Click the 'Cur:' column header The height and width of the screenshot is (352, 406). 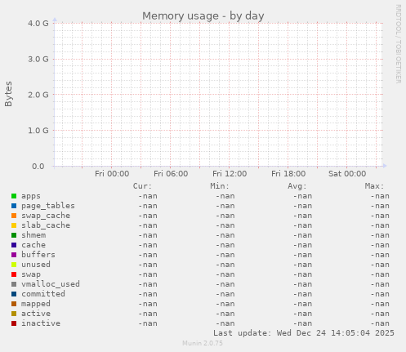click(142, 186)
